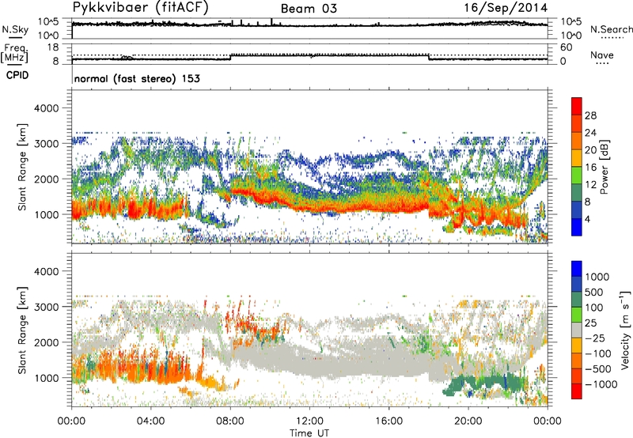The height and width of the screenshot is (438, 633).
Task: Click the red top segment of power colorbar
Action: [x=577, y=106]
